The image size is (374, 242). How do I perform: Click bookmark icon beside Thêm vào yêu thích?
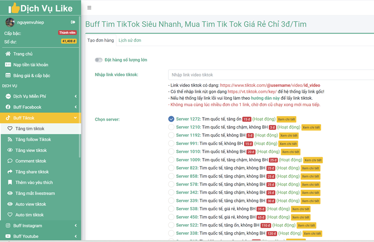pyautogui.click(x=10, y=182)
